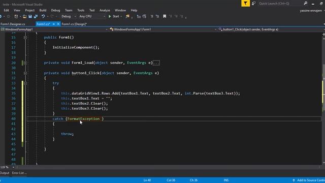This screenshot has width=325, height=183.
Task: Click the yassine ennajem account name
Action: point(311,11)
